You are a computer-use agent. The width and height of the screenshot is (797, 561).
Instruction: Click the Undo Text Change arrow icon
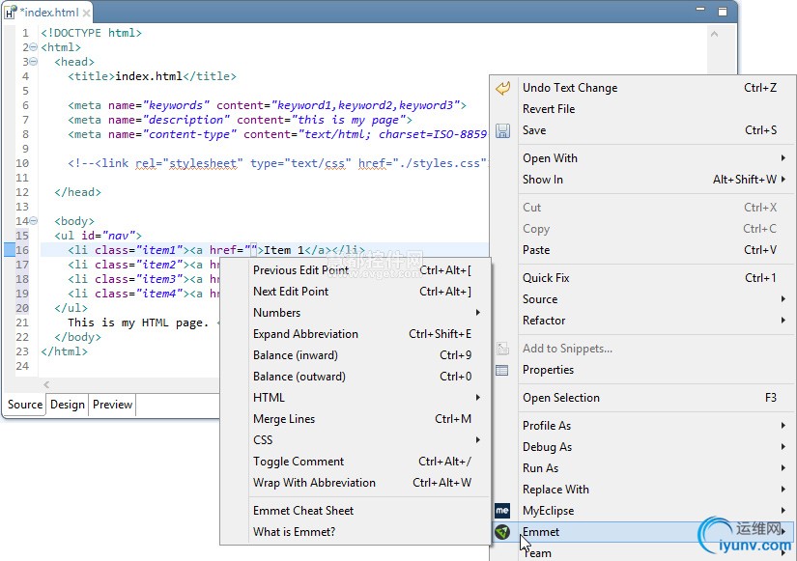click(x=502, y=88)
